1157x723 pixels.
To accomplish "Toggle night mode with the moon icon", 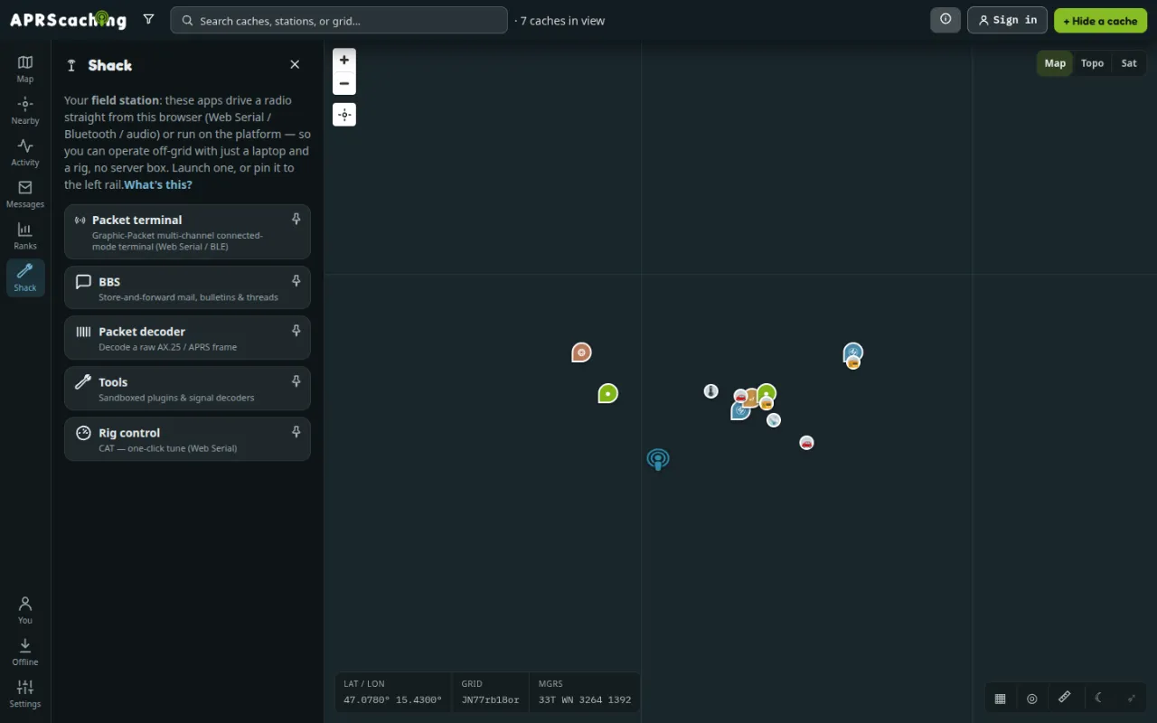I will click(x=1098, y=698).
